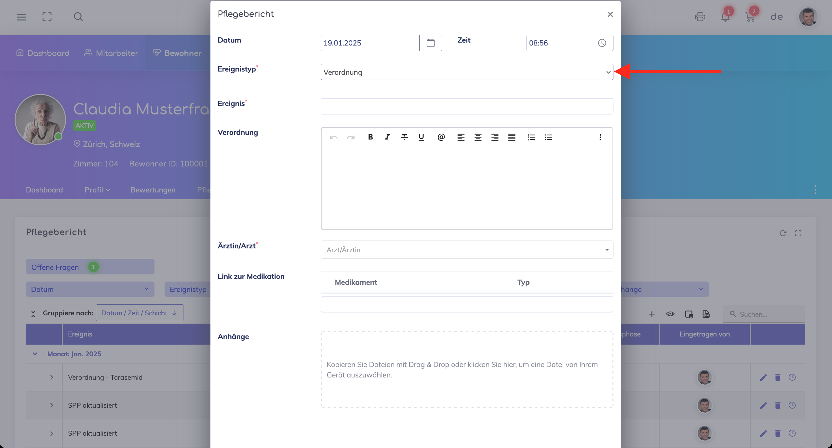This screenshot has width=832, height=448.
Task: Insert a numbered list in editor
Action: [x=531, y=137]
